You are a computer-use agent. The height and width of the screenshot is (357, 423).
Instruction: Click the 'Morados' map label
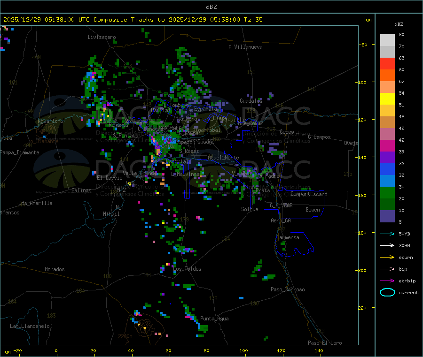point(55,269)
